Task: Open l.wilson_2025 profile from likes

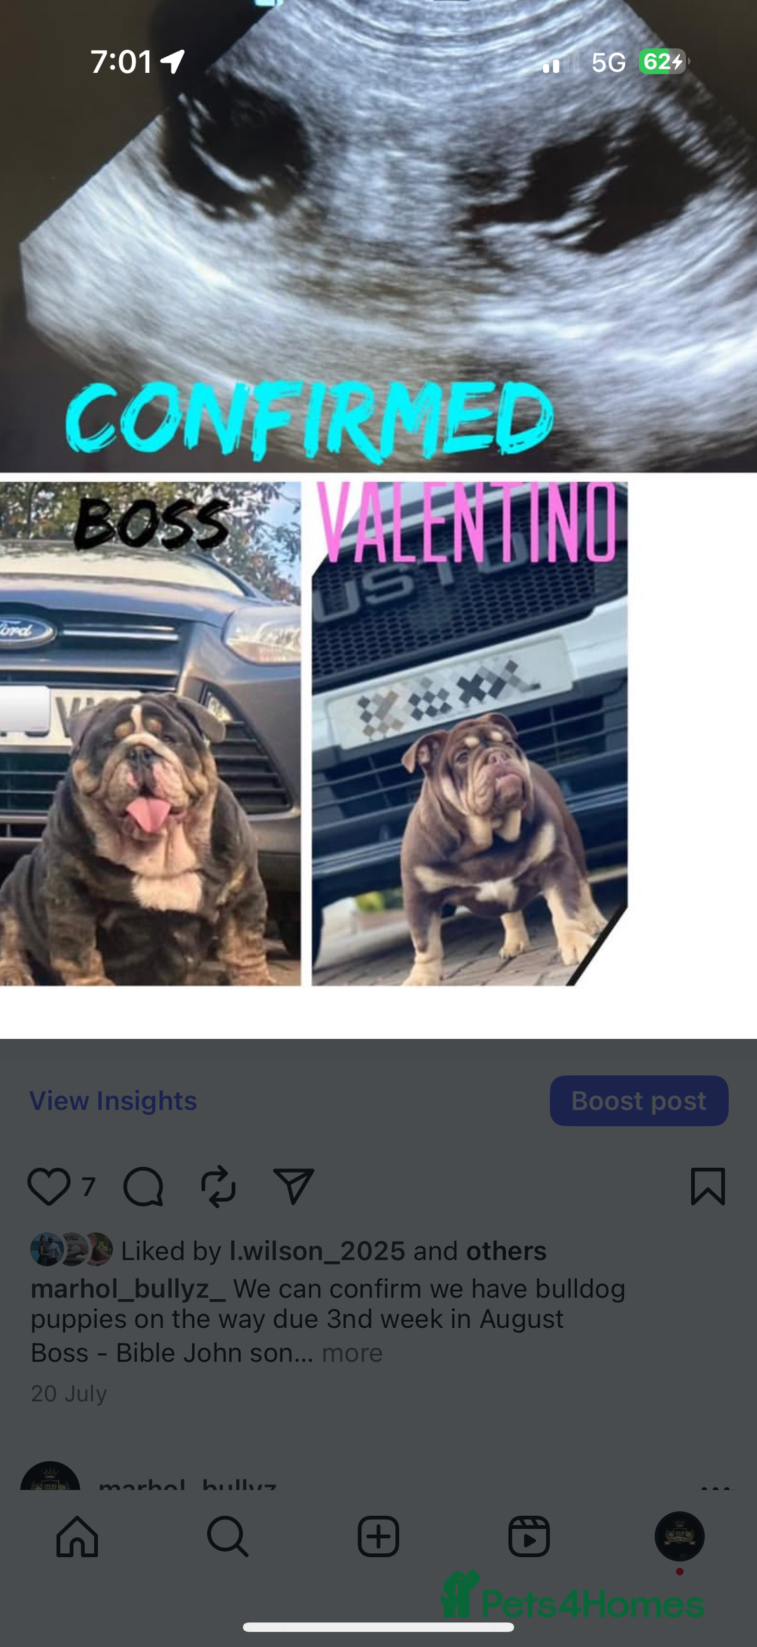Action: (x=318, y=1251)
